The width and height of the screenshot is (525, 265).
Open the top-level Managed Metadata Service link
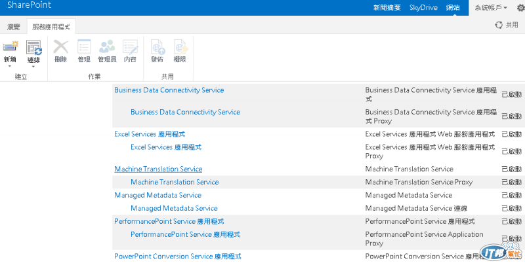tap(157, 195)
